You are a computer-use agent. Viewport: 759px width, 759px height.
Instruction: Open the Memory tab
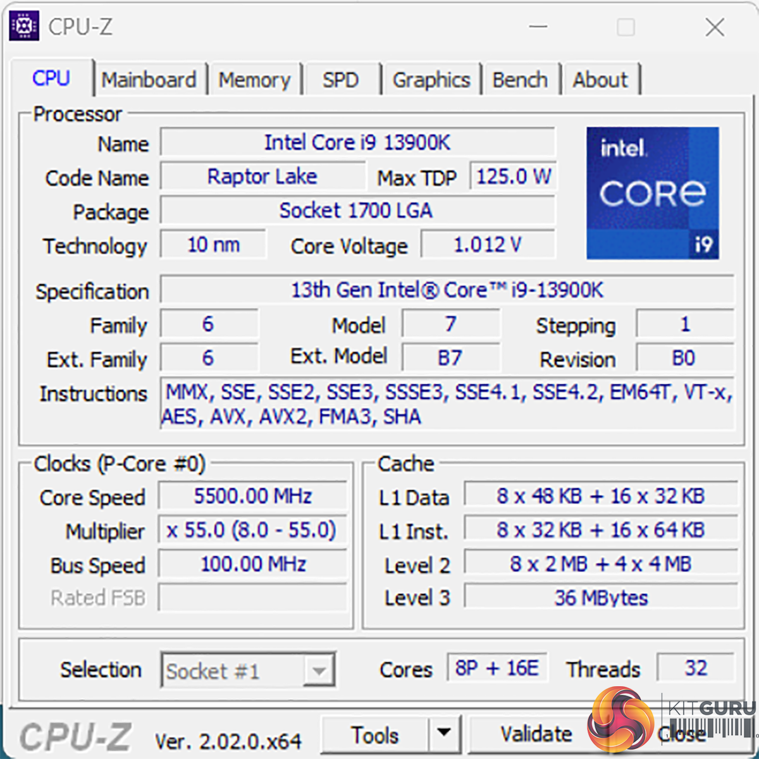pos(254,80)
